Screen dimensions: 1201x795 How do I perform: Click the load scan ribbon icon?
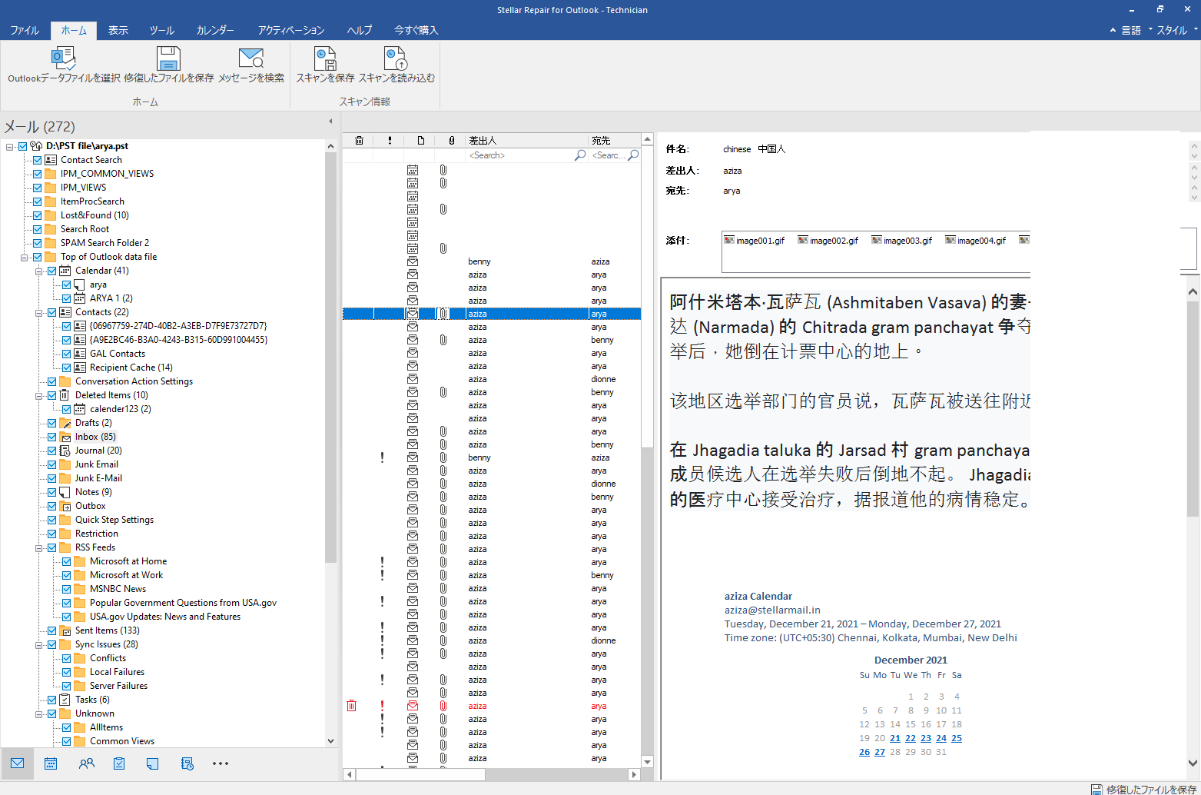[x=396, y=58]
